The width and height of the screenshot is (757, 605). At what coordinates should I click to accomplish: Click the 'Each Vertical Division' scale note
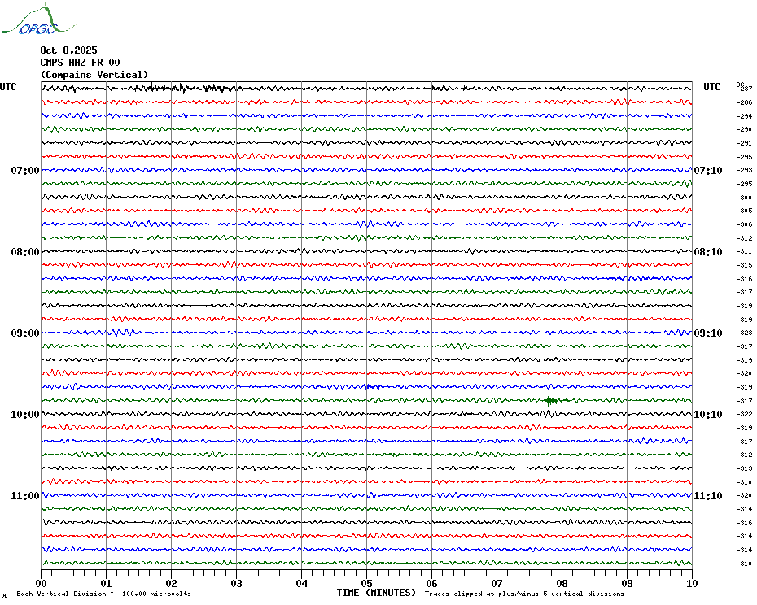pyautogui.click(x=103, y=594)
